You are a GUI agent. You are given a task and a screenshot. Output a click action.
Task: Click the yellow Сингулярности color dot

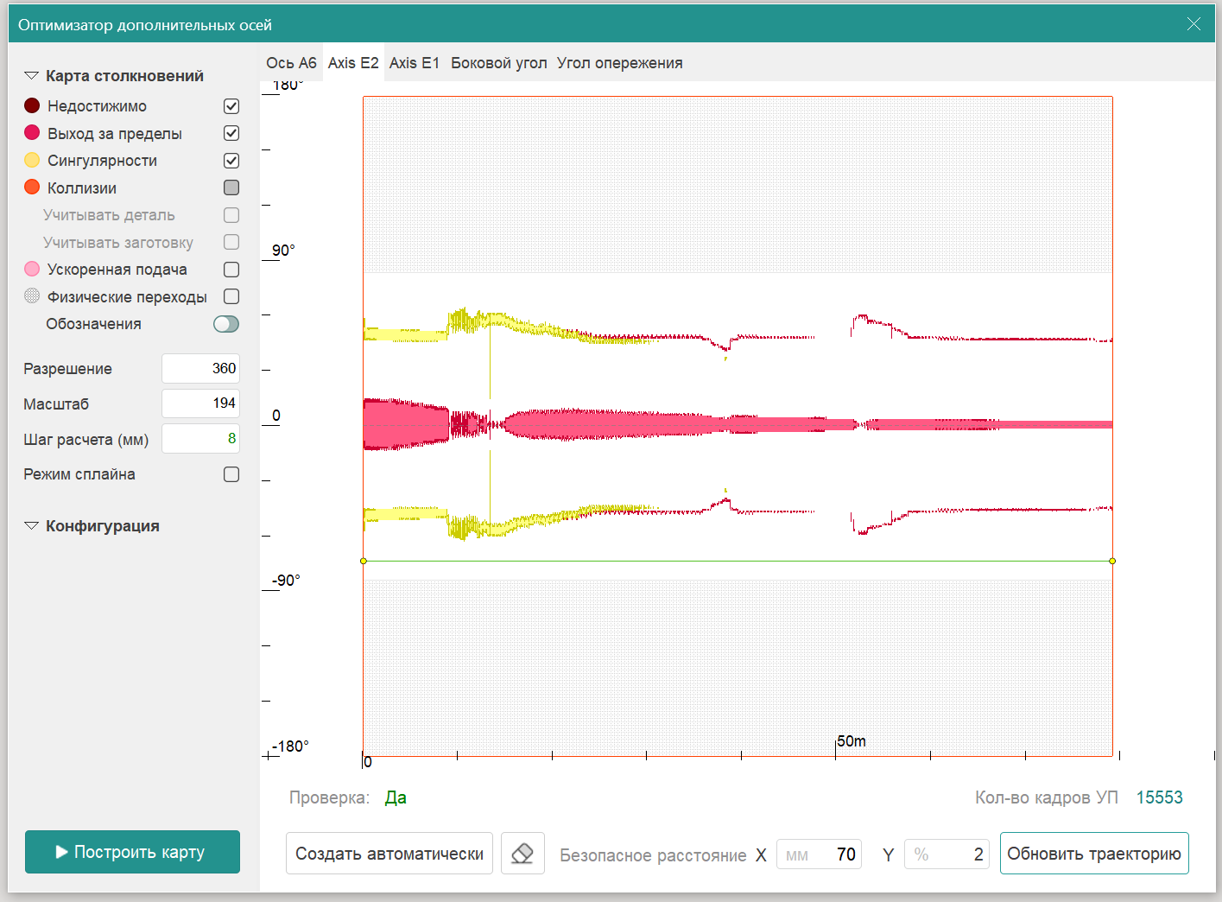point(32,160)
